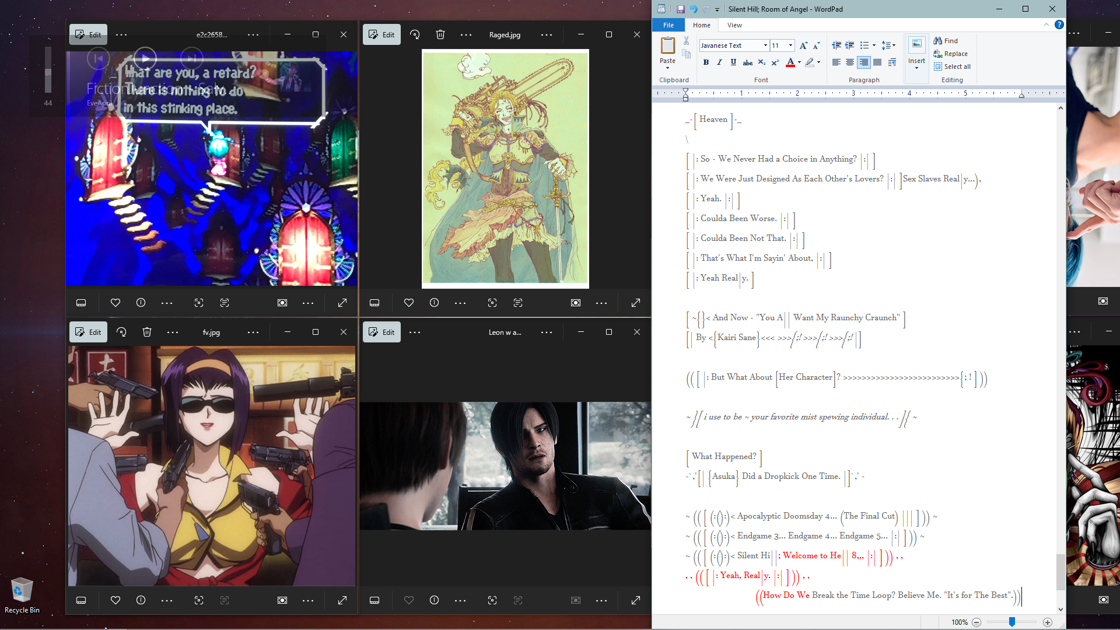
Task: Click the volume slider in the e2c2658 window
Action: 48,70
